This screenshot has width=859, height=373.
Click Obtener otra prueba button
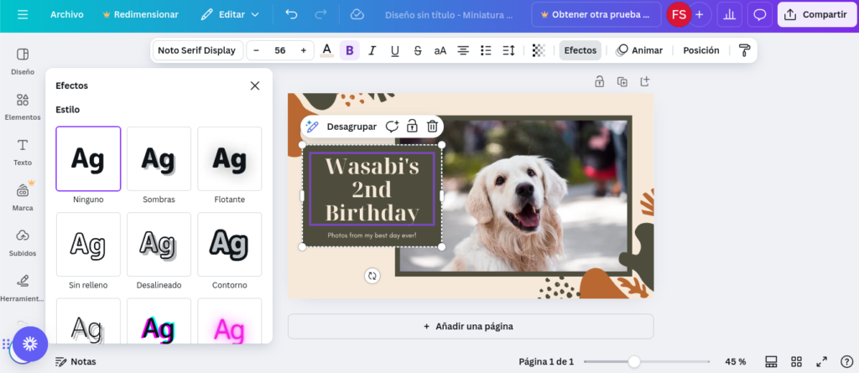tap(596, 15)
